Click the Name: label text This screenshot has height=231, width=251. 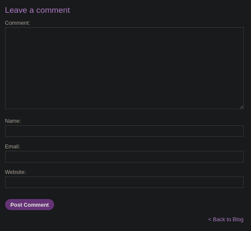point(13,121)
